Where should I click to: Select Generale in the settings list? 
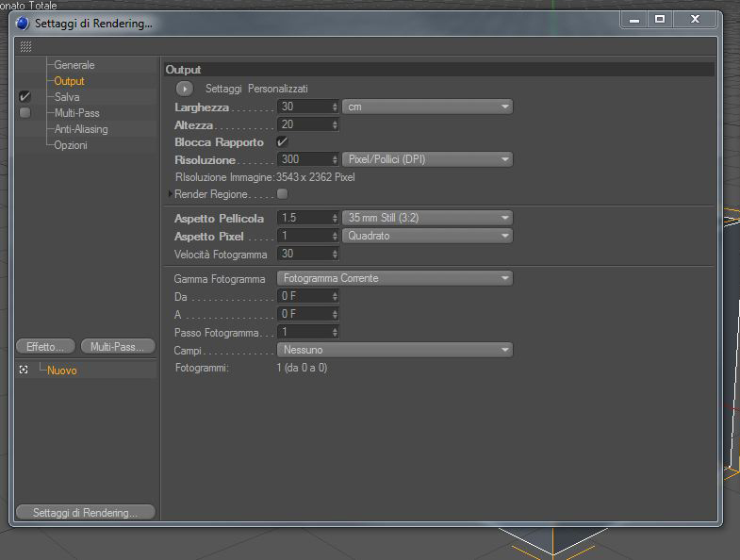74,65
